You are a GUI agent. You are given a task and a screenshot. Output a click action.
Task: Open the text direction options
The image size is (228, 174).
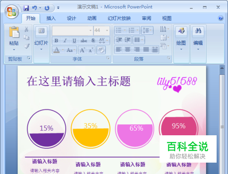coord(165,29)
